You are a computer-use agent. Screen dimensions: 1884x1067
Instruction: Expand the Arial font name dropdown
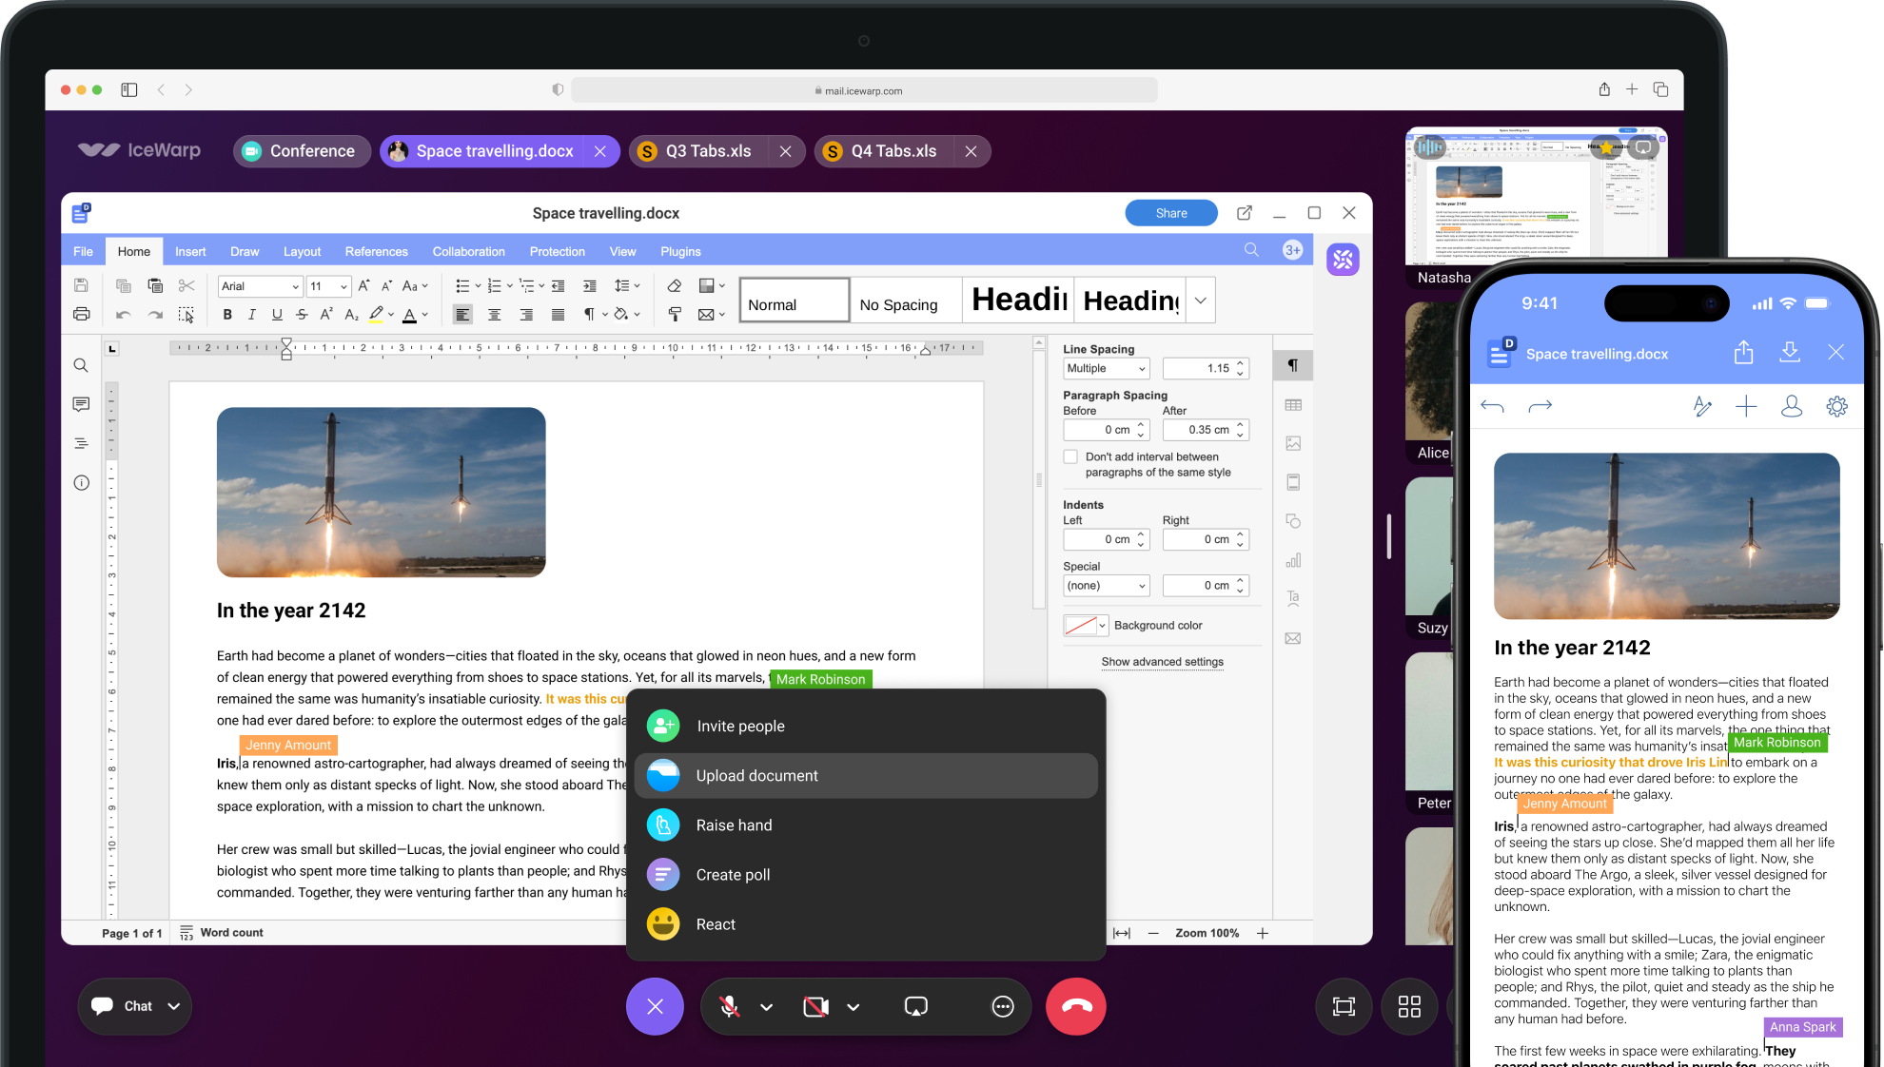pos(295,286)
